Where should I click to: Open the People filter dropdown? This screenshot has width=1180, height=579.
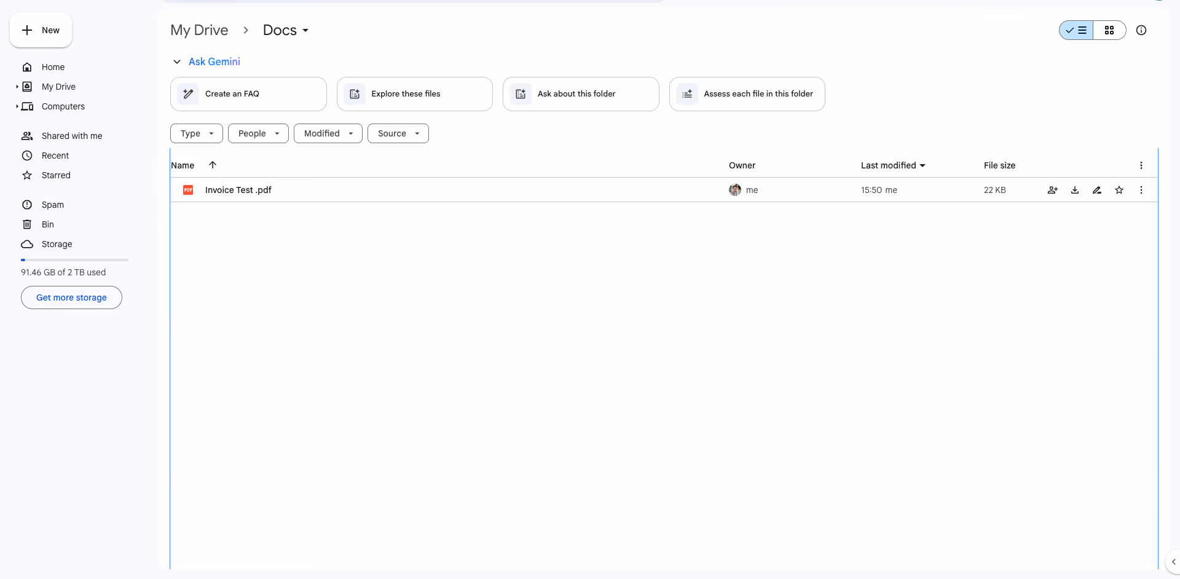coord(258,133)
